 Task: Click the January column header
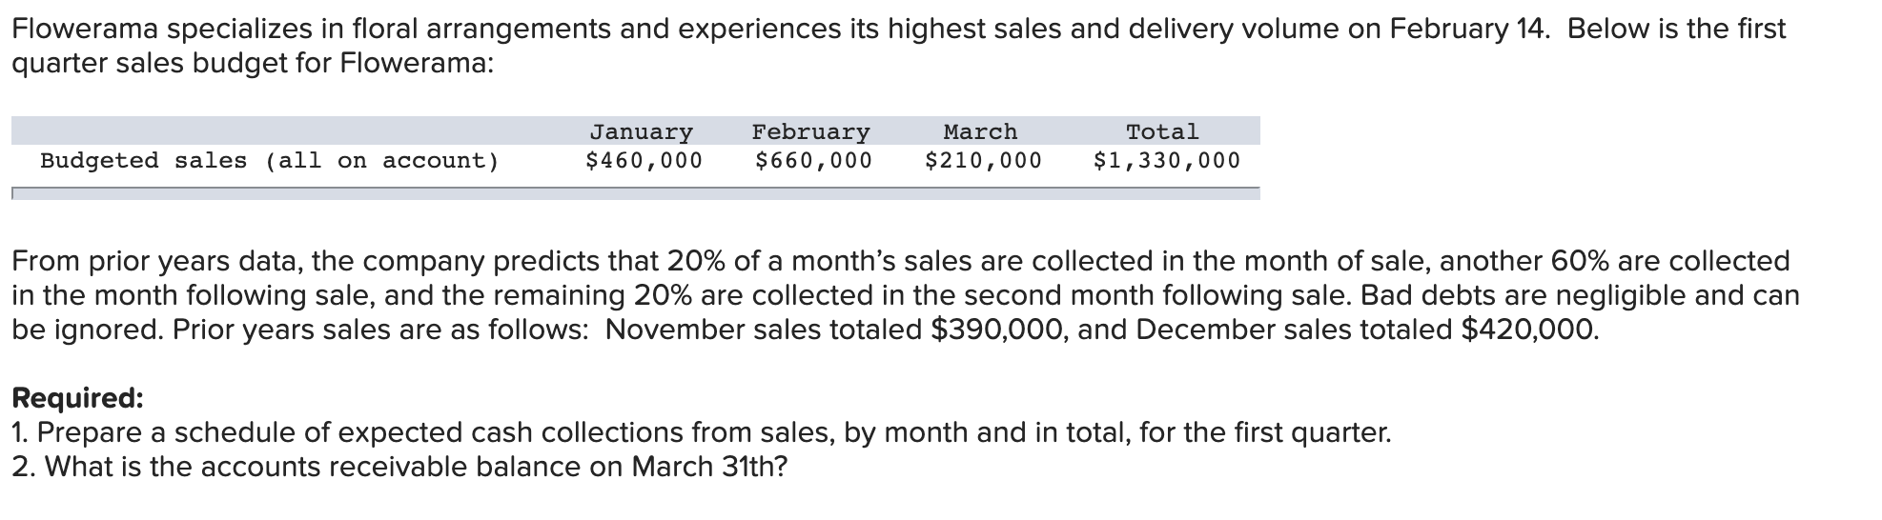(x=641, y=131)
